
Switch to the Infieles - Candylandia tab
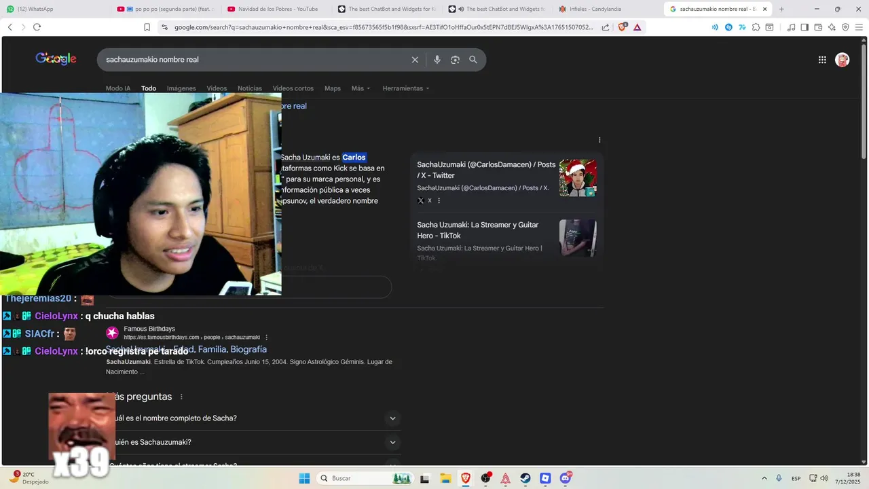(609, 9)
